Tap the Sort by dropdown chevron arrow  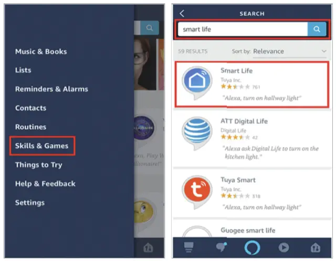324,51
